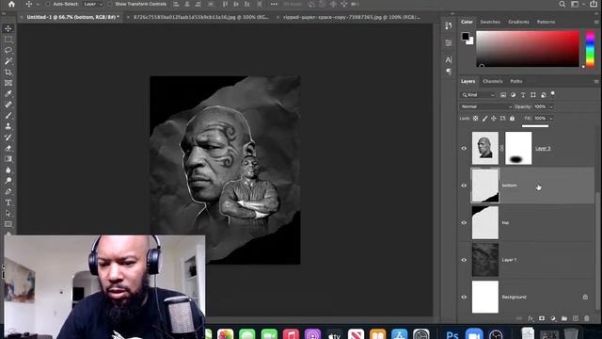
Task: Click the Share icon at top right
Action: [x=594, y=4]
